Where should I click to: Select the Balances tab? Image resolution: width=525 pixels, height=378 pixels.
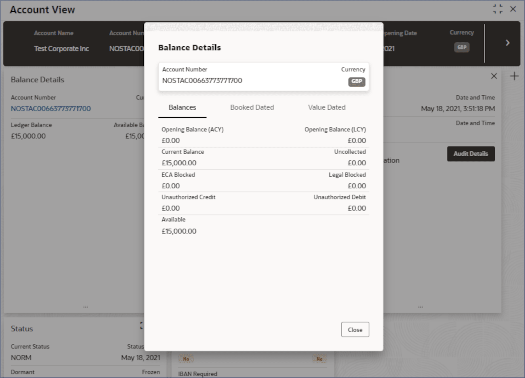point(182,107)
